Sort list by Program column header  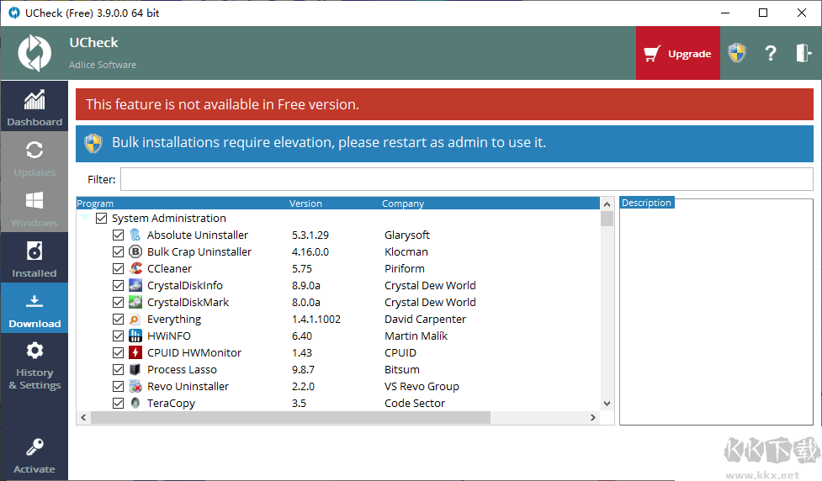[95, 203]
